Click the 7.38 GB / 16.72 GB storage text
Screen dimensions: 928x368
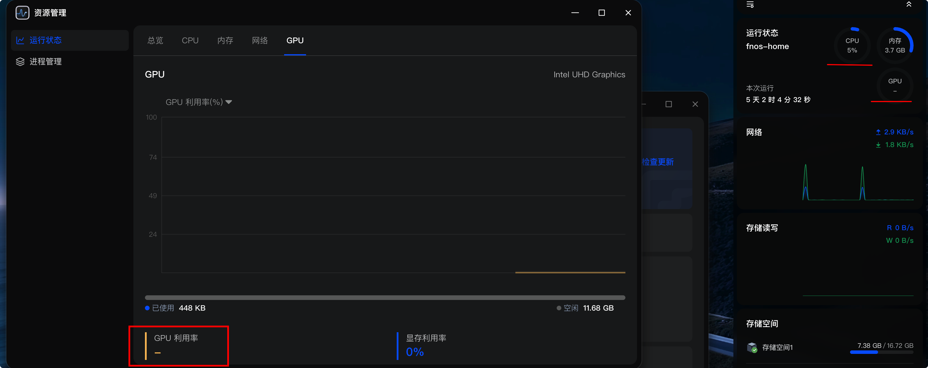[x=885, y=345]
